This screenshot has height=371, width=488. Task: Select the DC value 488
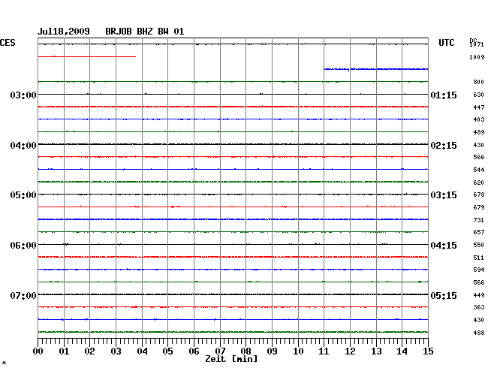coord(479,333)
